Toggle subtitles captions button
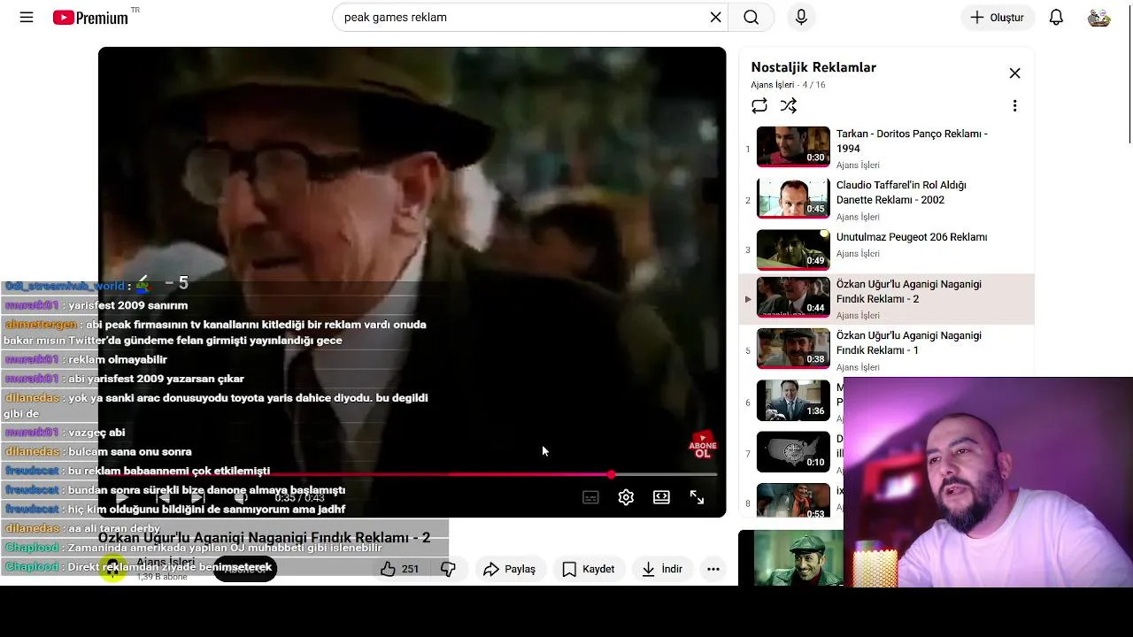Screen dimensions: 1133x637 590,497
